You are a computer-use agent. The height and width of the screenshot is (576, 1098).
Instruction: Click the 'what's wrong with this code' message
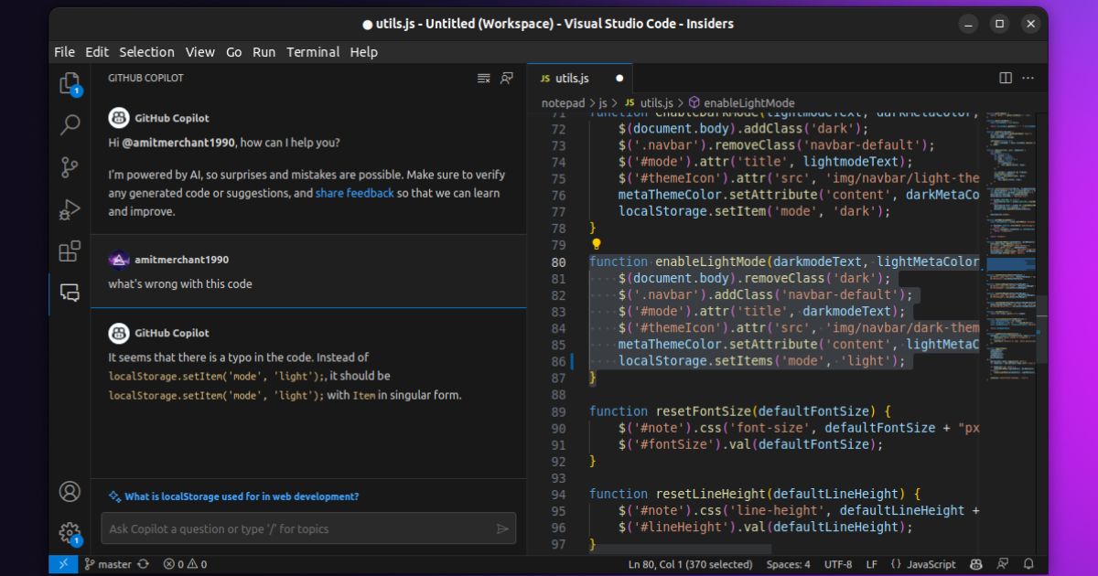click(180, 283)
